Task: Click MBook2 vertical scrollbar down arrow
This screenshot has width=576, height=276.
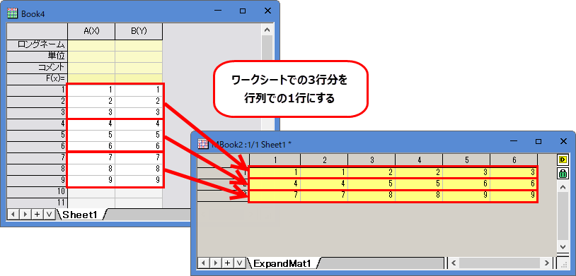Action: point(563,246)
